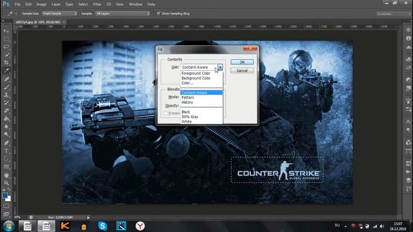Open the Essentials workspace dropdown
This screenshot has width=413, height=232.
[x=392, y=14]
